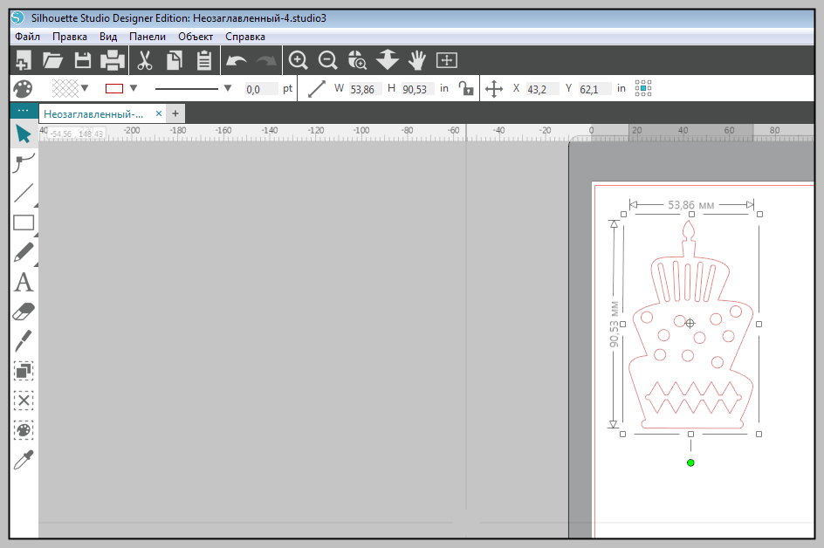Click the Fit to Window icon
The height and width of the screenshot is (548, 824).
[x=447, y=60]
